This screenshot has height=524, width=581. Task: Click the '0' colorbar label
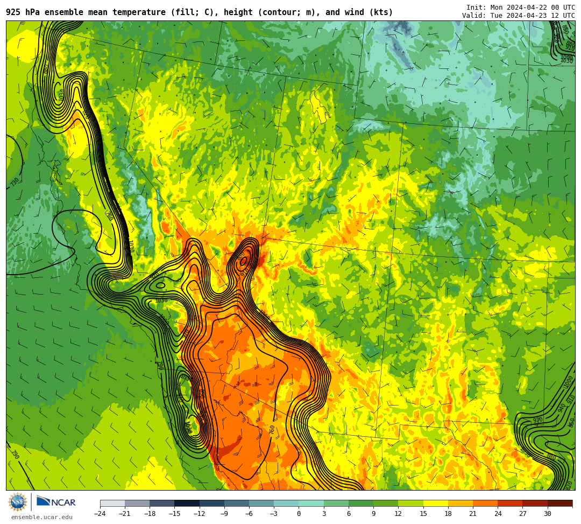tap(299, 514)
